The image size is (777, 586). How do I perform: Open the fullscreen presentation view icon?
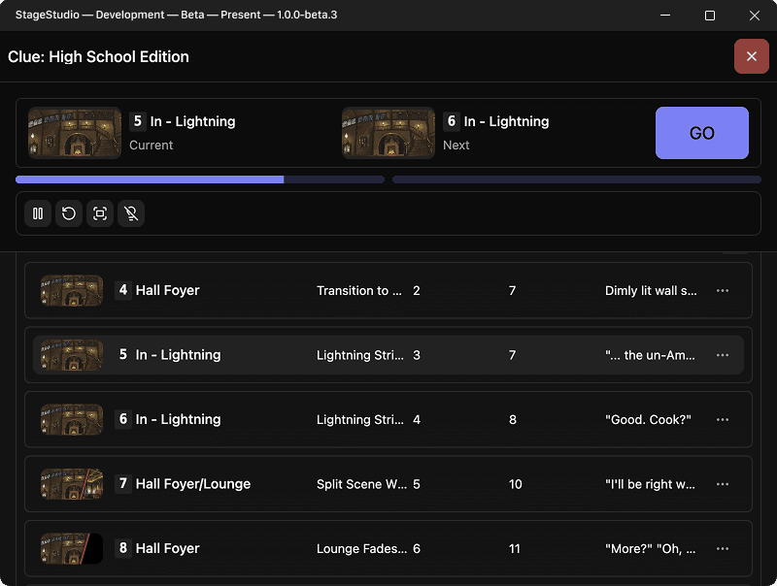100,213
